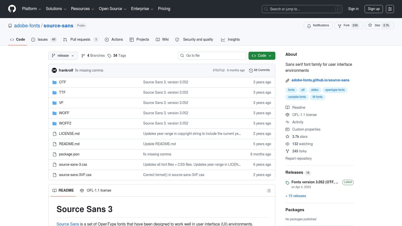
Task: Click the branch icon beside 4 Branches
Action: click(x=83, y=56)
